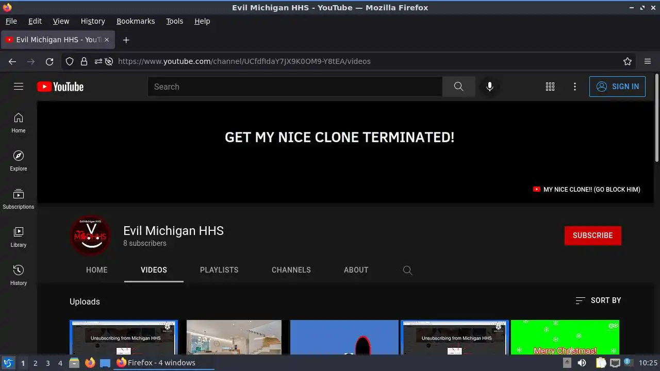
Task: Select the VIDEOS channel tab
Action: (154, 270)
